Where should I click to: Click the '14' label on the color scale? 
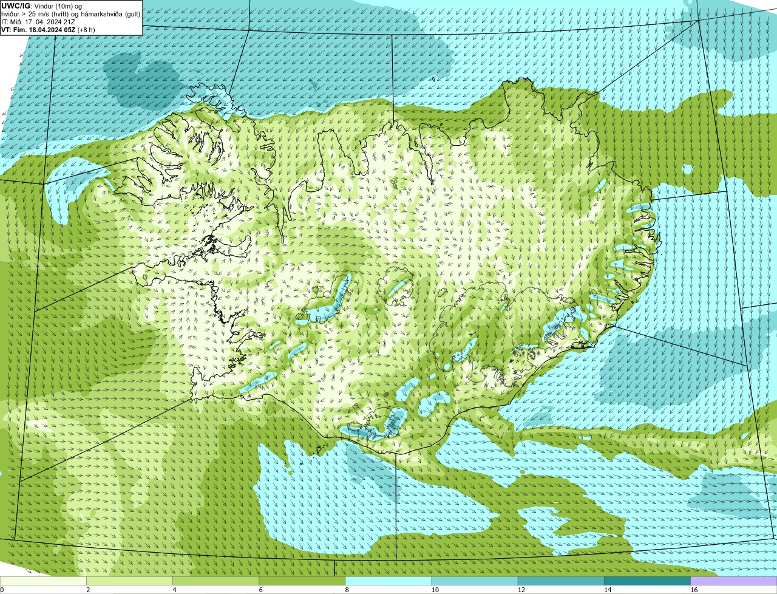coord(608,590)
